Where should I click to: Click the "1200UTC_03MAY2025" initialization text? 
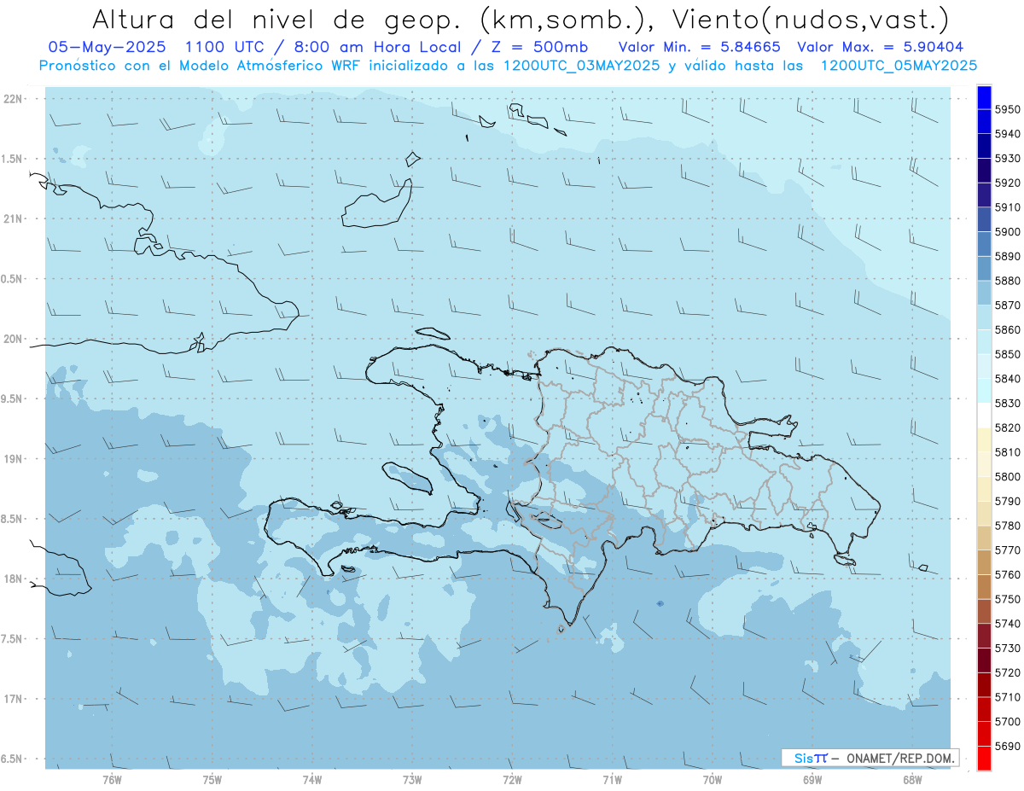coord(582,66)
